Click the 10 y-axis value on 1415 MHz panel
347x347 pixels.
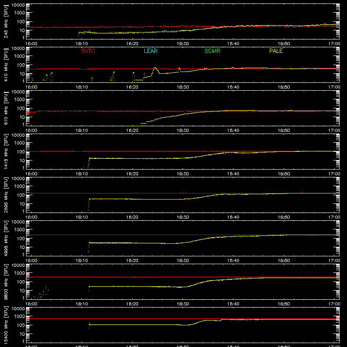22,160
